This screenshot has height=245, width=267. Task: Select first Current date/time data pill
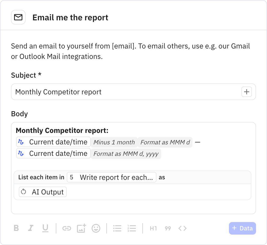coord(53,142)
